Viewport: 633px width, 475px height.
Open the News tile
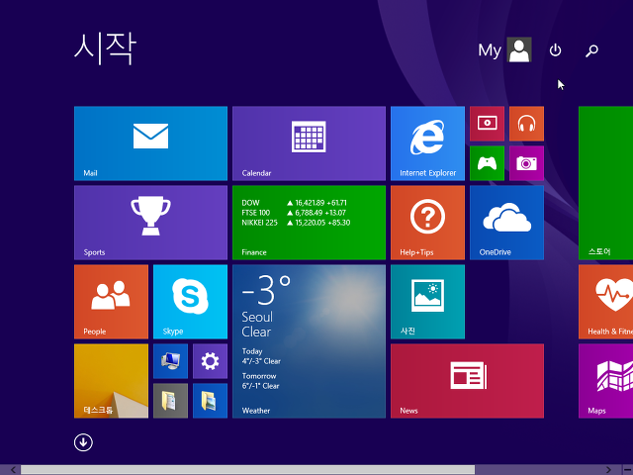click(x=467, y=381)
